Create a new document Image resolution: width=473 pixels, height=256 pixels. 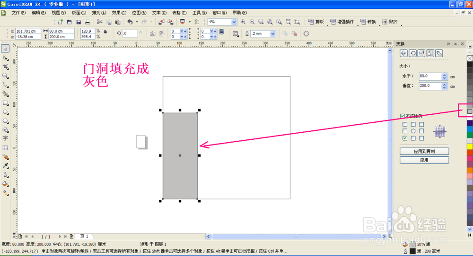pyautogui.click(x=61, y=22)
